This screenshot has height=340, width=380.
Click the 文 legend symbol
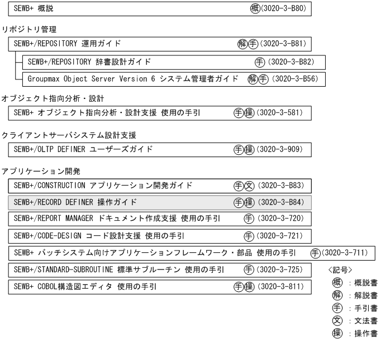point(337,321)
